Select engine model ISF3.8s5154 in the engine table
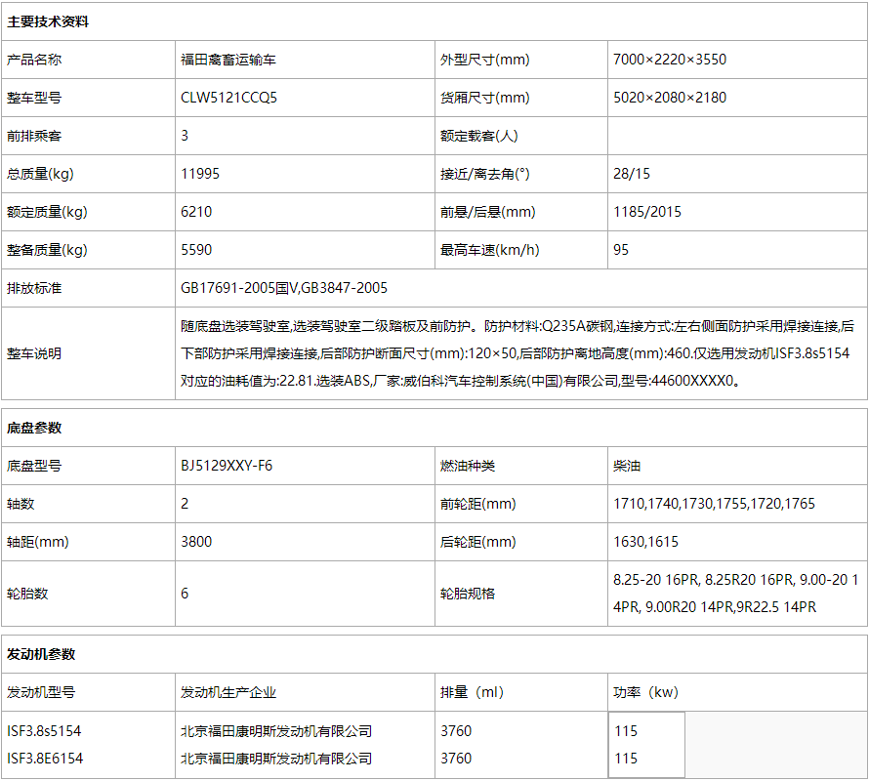Image resolution: width=869 pixels, height=781 pixels. (x=44, y=731)
